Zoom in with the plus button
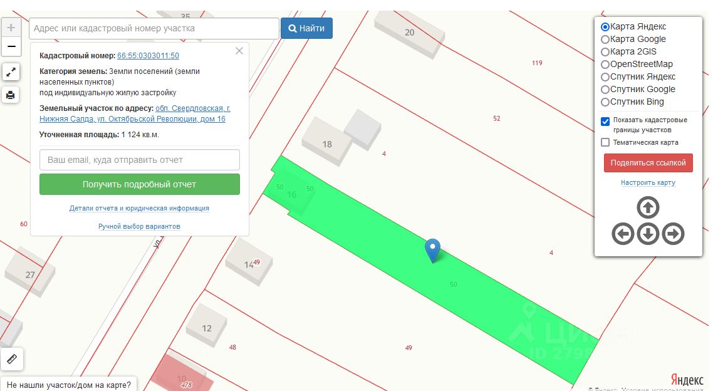713x391 pixels. 11,28
